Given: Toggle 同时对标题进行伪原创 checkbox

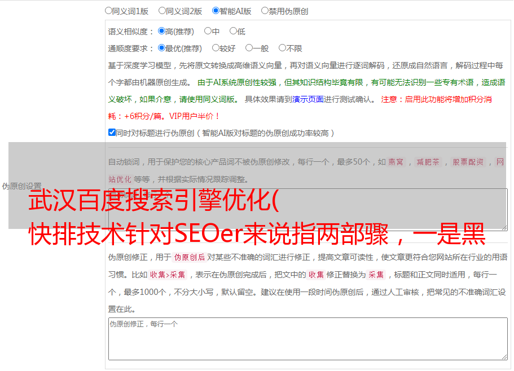Looking at the screenshot, I should tap(112, 132).
